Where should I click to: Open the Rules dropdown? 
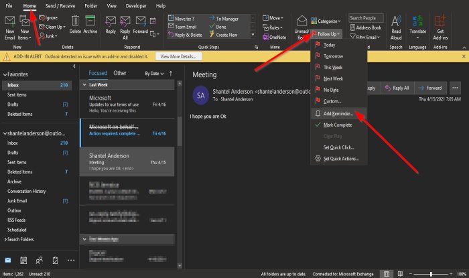(273, 27)
